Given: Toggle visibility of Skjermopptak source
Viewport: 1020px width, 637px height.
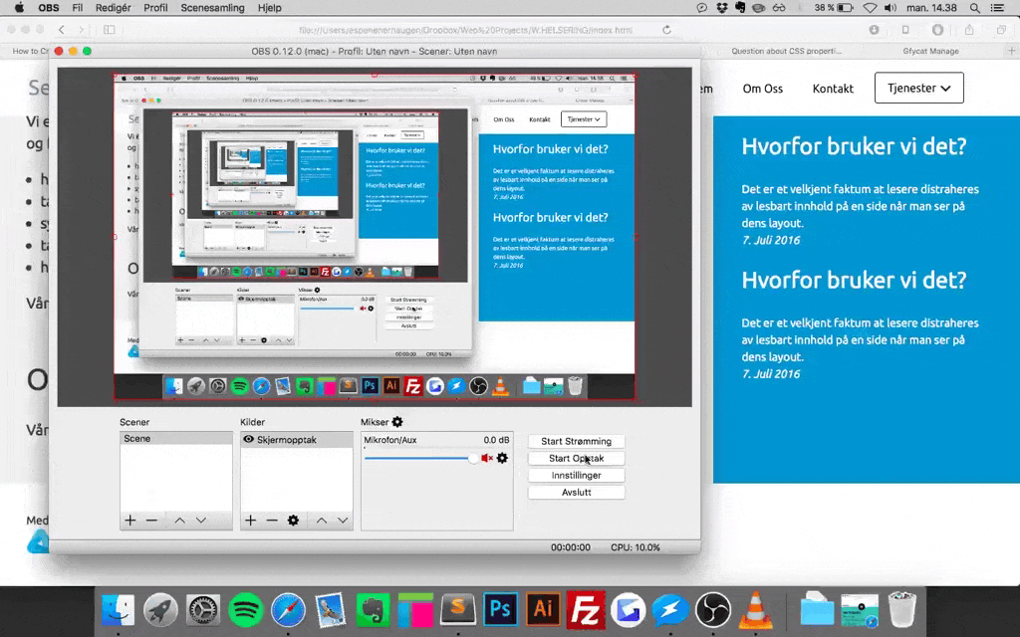Looking at the screenshot, I should (249, 439).
